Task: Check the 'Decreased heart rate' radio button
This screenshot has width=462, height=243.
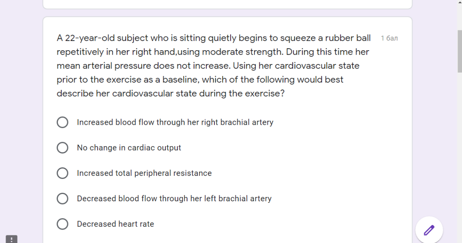Action: 62,224
